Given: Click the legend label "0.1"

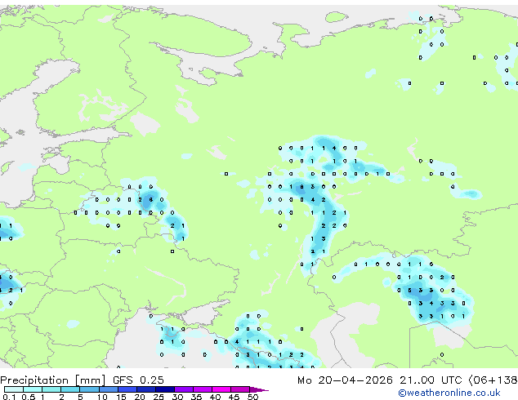Looking at the screenshot, I should point(9,397).
